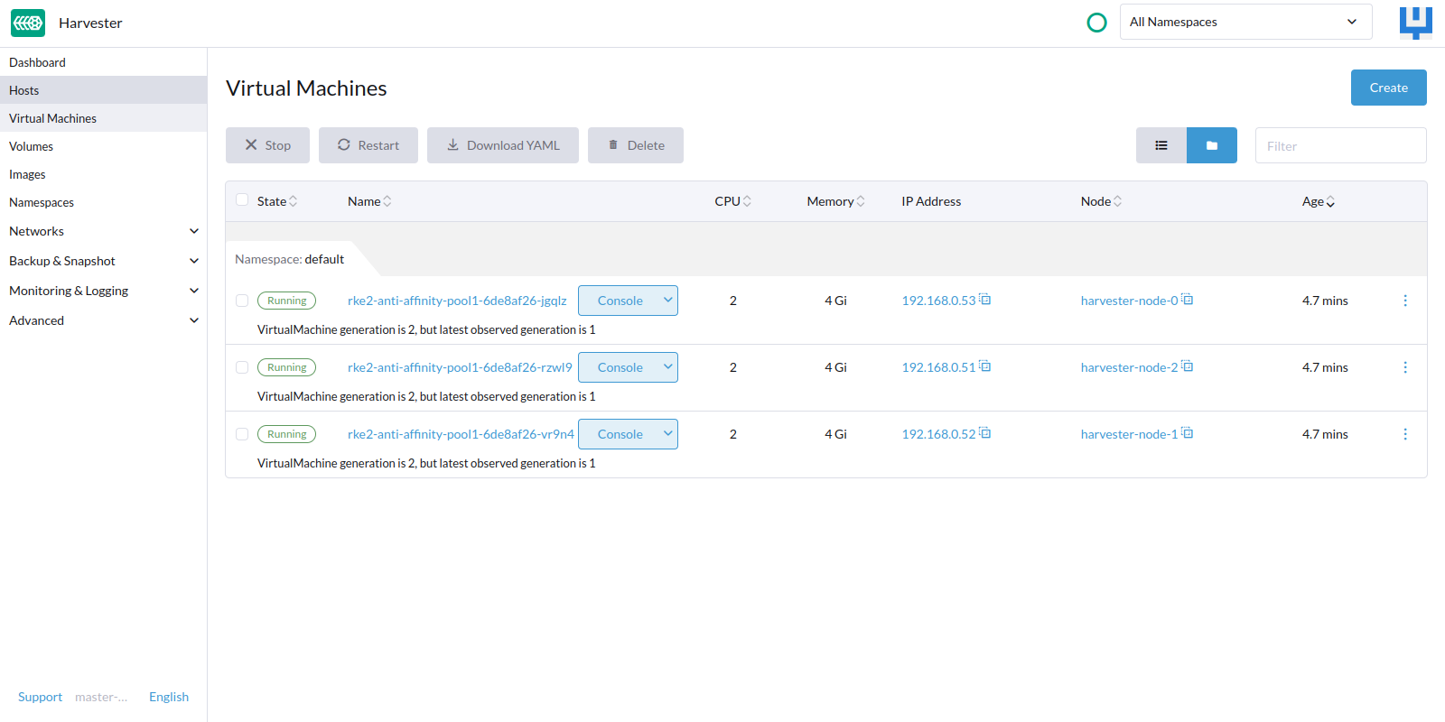Expand the Backup & Snapshot section
1445x722 pixels.
click(x=193, y=261)
